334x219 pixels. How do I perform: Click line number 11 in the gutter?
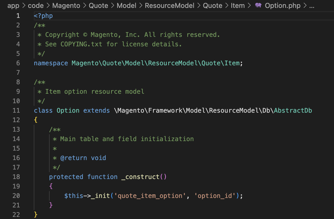point(16,111)
